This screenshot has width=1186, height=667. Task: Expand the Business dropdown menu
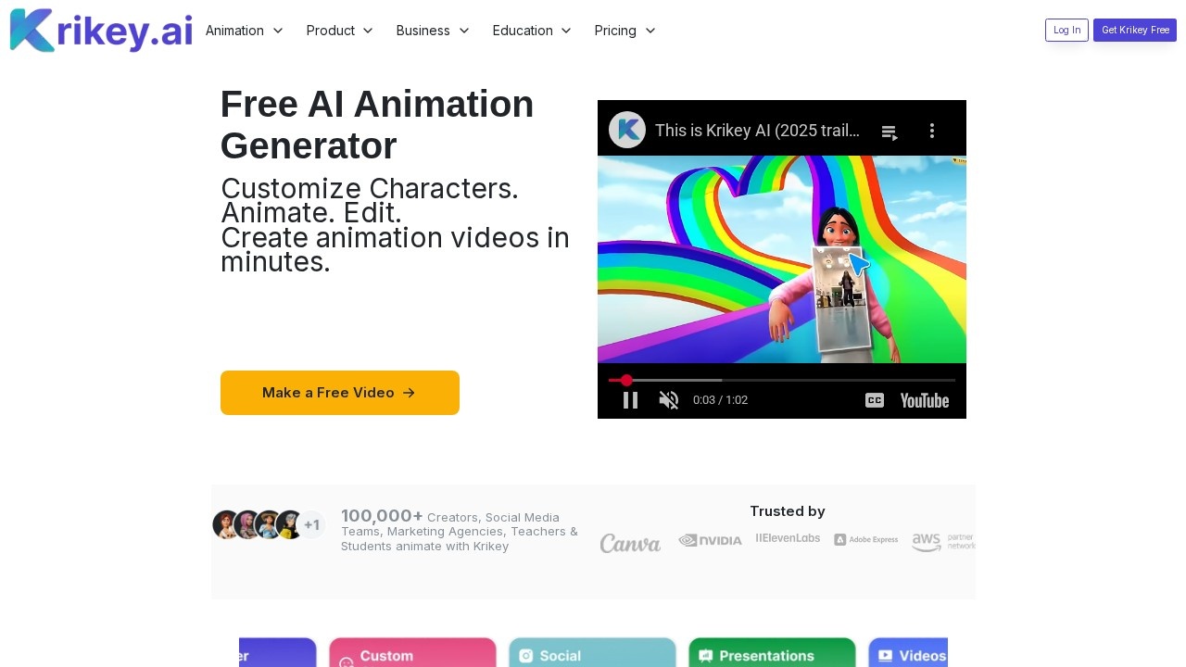[433, 31]
